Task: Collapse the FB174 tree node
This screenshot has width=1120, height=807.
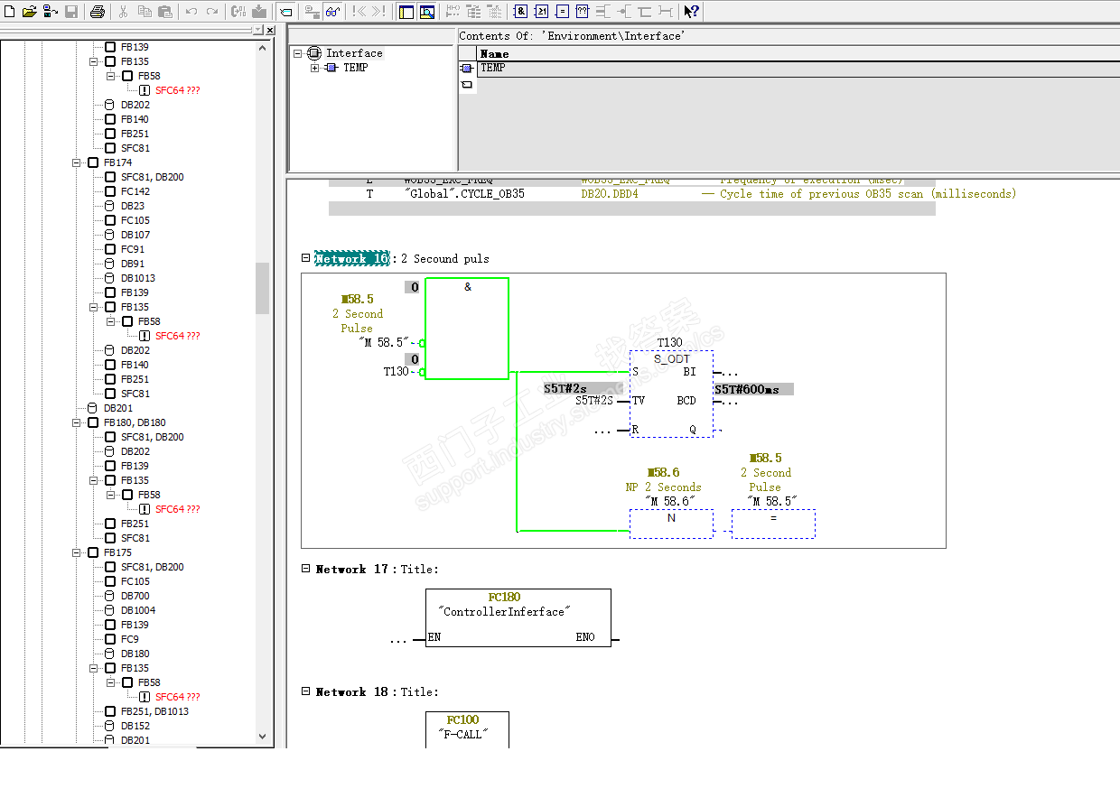Action: (x=77, y=162)
